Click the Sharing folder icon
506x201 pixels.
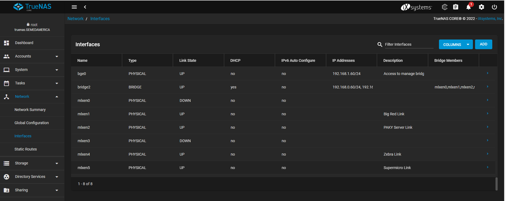6,190
